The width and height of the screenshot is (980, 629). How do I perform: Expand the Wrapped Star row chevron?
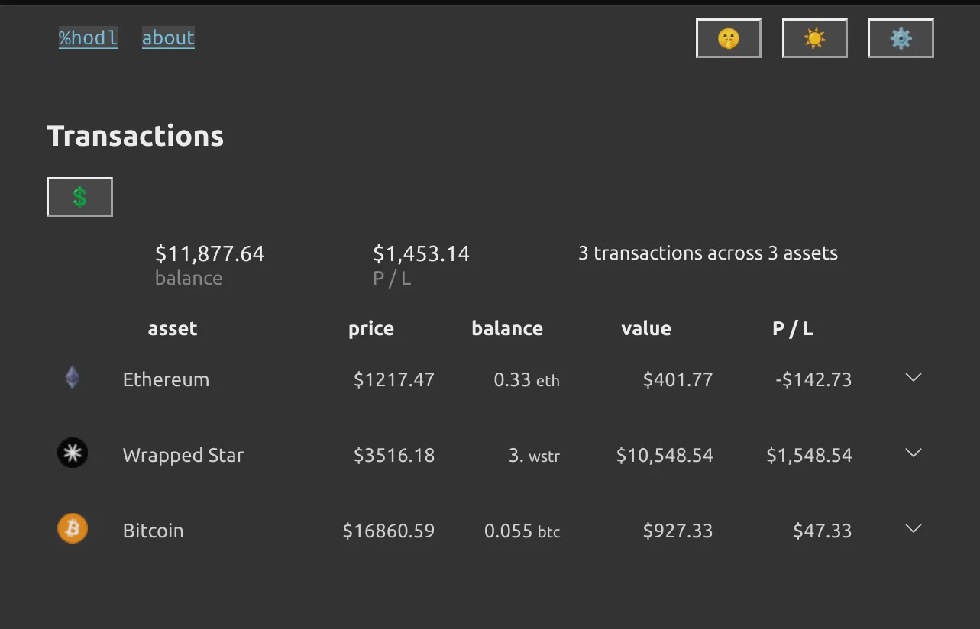coord(913,453)
